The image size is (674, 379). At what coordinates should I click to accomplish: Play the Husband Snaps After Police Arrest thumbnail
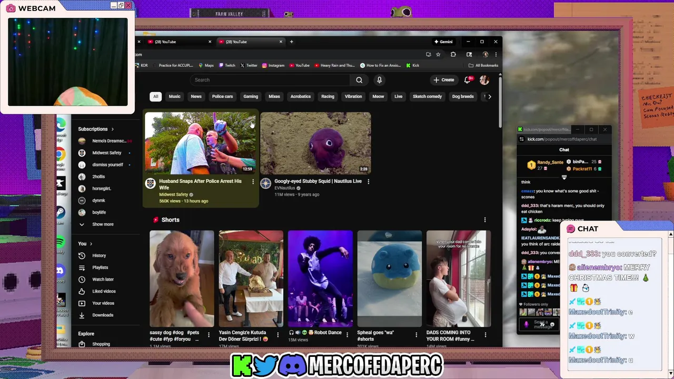tap(200, 143)
